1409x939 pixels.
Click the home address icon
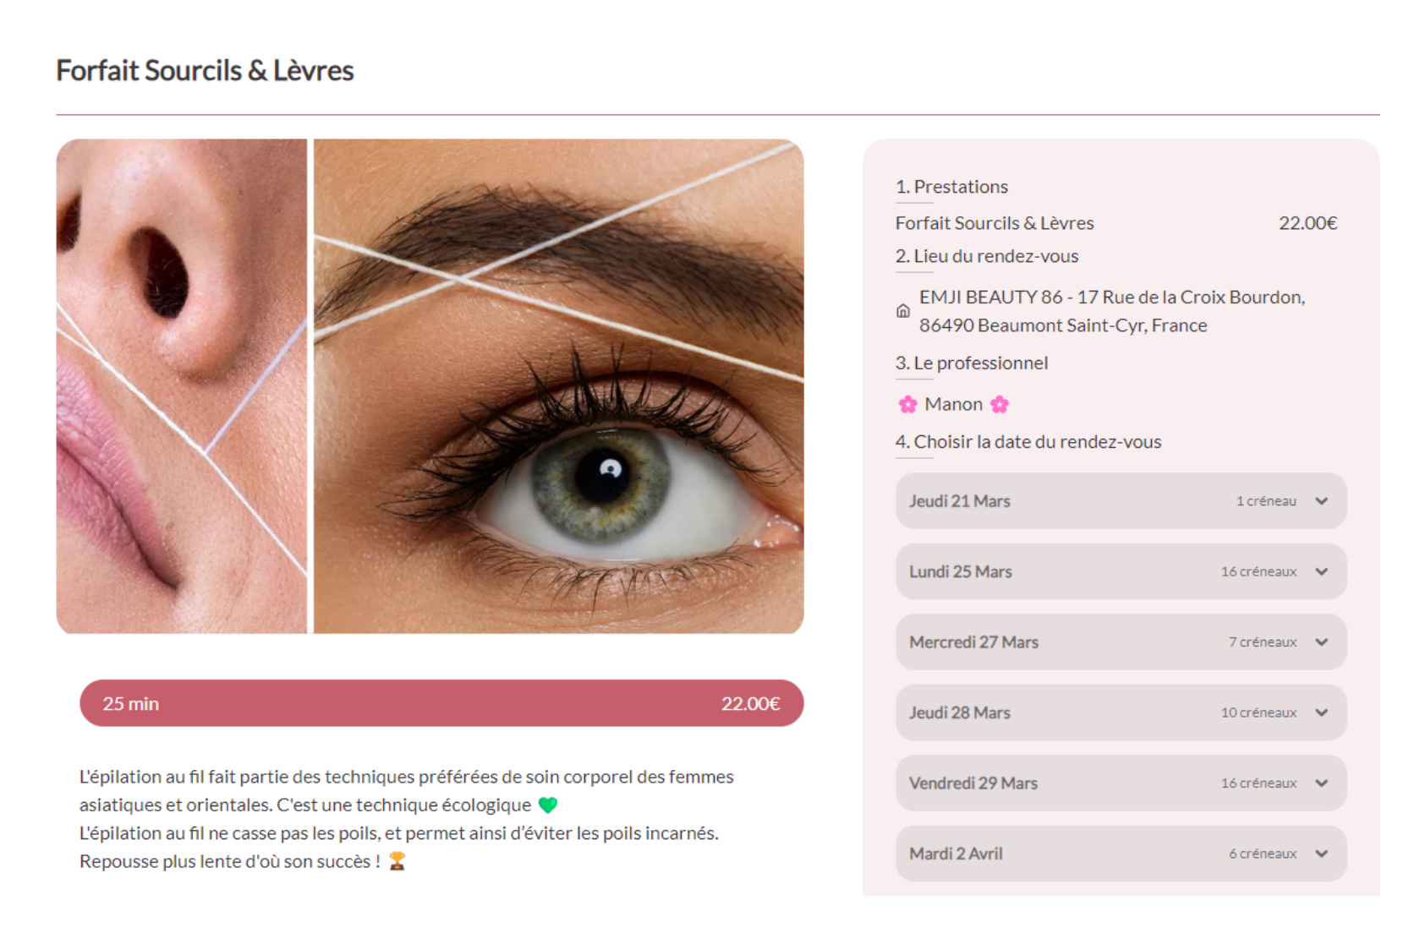[x=902, y=311]
